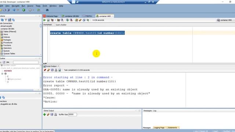Save the Script Output with disk icon

(52, 70)
